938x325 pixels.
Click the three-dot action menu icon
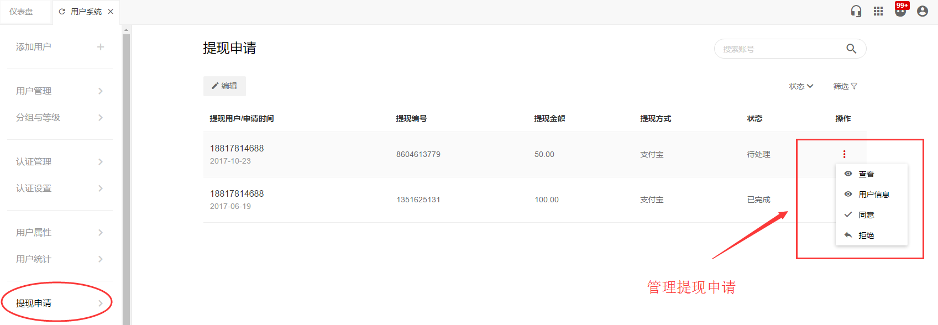tap(844, 154)
